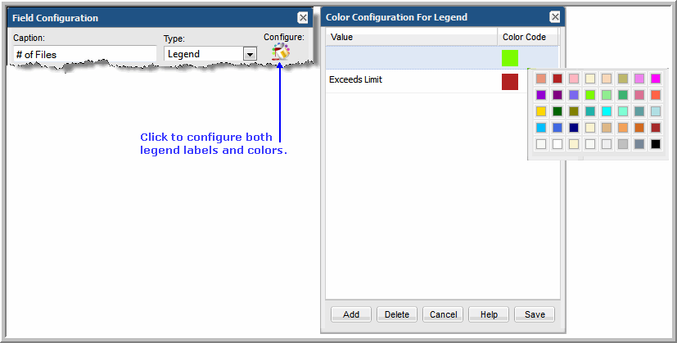Click the Configure legend colors icon

[281, 53]
